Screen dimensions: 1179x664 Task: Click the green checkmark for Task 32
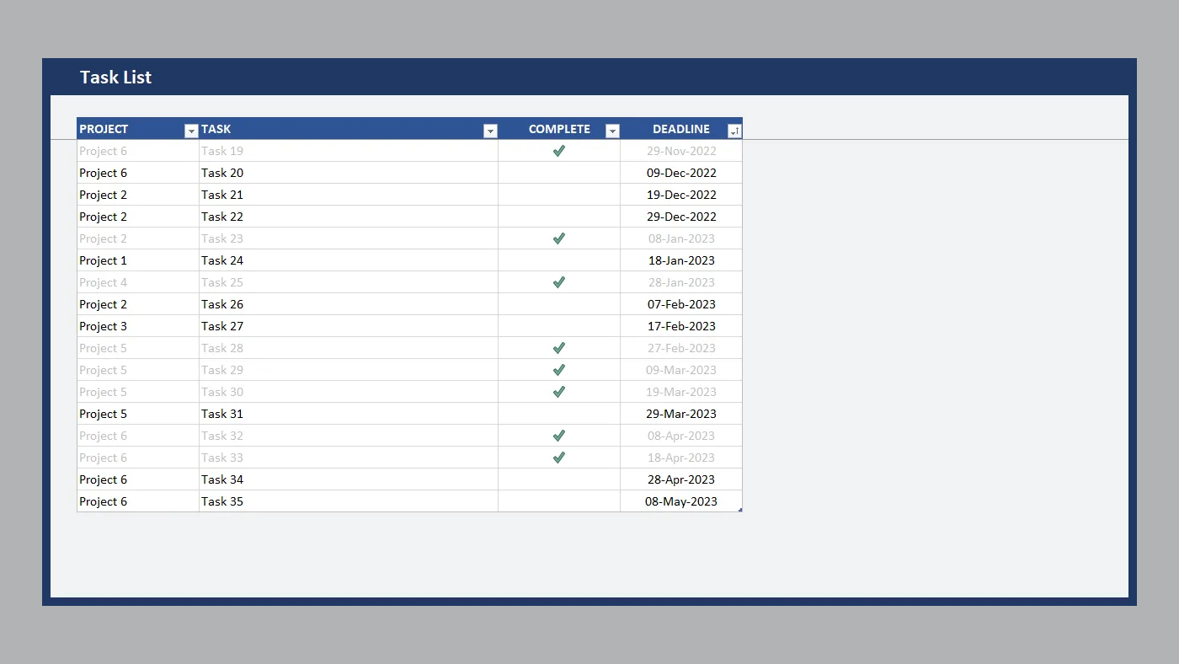click(x=558, y=436)
